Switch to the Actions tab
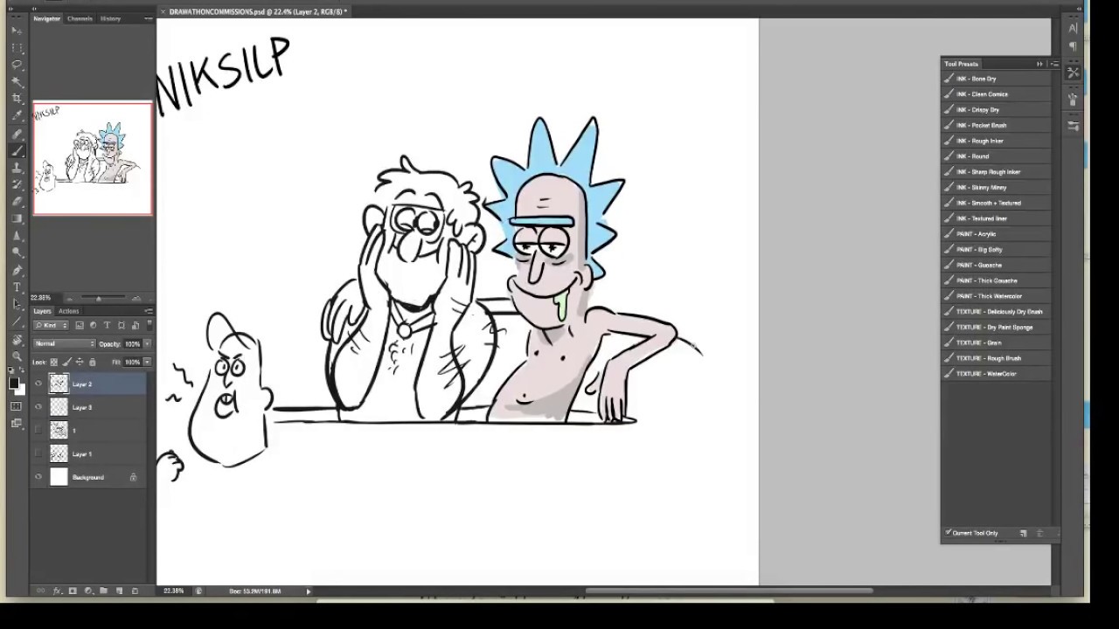The width and height of the screenshot is (1119, 629). (x=69, y=311)
